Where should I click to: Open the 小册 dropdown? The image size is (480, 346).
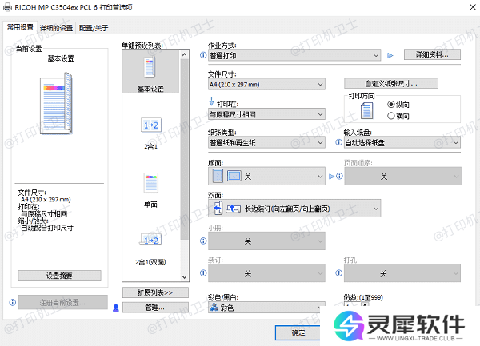tap(266, 241)
